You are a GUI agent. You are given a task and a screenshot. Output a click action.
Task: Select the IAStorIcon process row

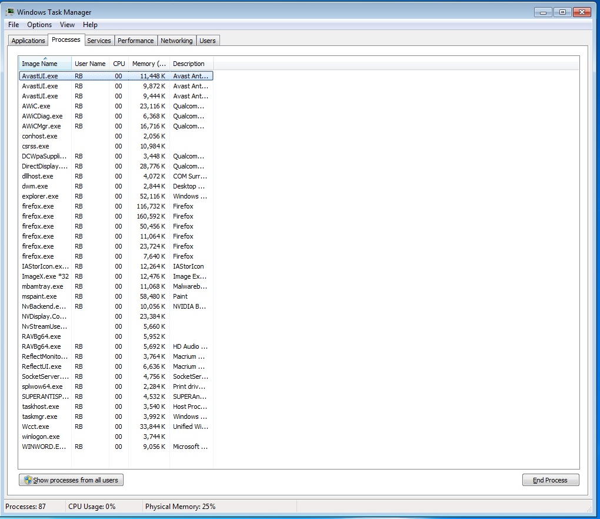click(116, 266)
